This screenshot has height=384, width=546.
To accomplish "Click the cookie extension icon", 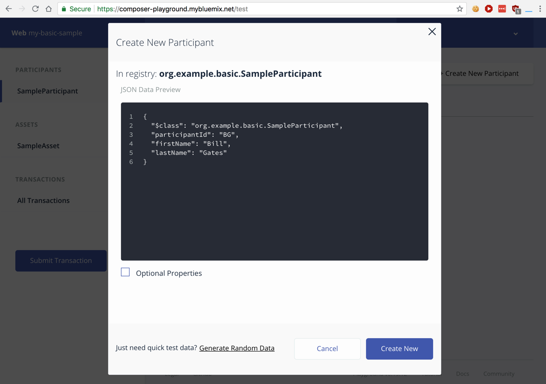I will click(475, 9).
